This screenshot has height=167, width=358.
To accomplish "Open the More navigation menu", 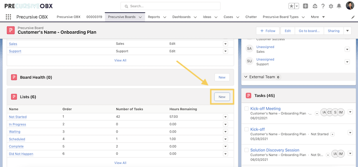I will (x=318, y=17).
